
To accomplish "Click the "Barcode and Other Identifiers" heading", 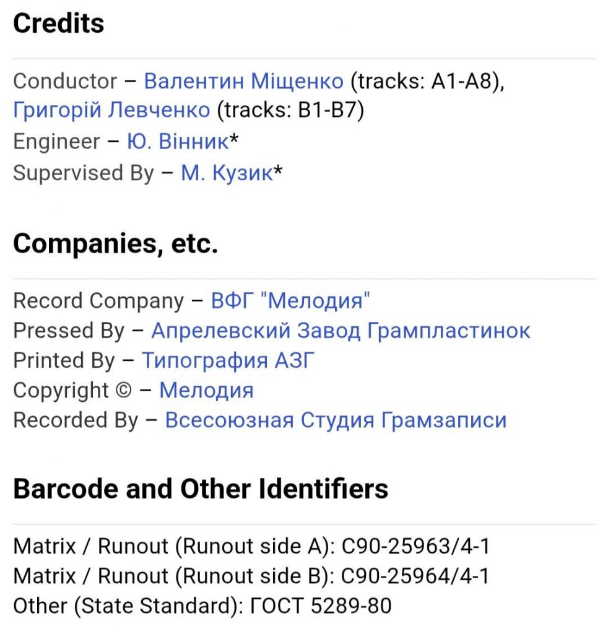I will [201, 489].
